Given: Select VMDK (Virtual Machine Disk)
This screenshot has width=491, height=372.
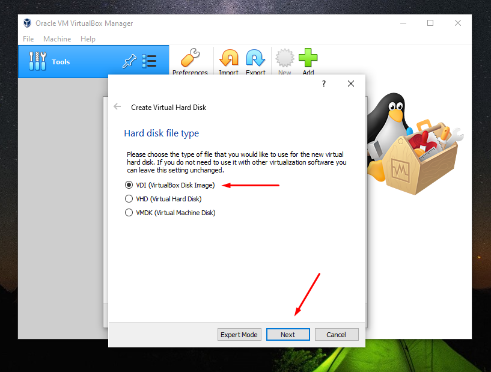Looking at the screenshot, I should click(129, 212).
